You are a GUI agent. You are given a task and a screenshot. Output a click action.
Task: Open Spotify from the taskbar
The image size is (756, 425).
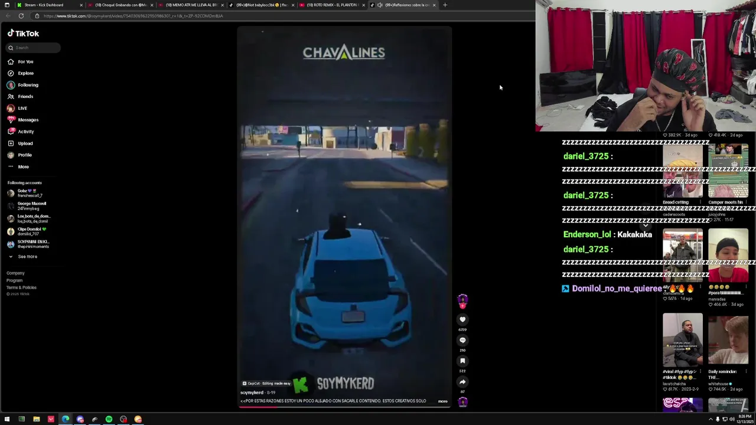(x=109, y=419)
